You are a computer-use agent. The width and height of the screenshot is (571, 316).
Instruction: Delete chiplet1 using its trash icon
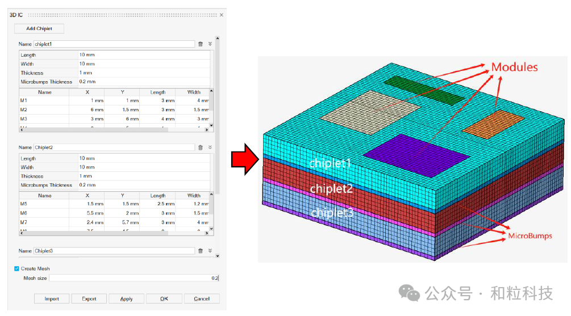201,44
